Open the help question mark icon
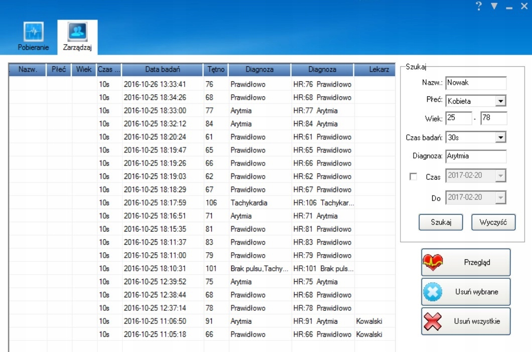 point(479,6)
